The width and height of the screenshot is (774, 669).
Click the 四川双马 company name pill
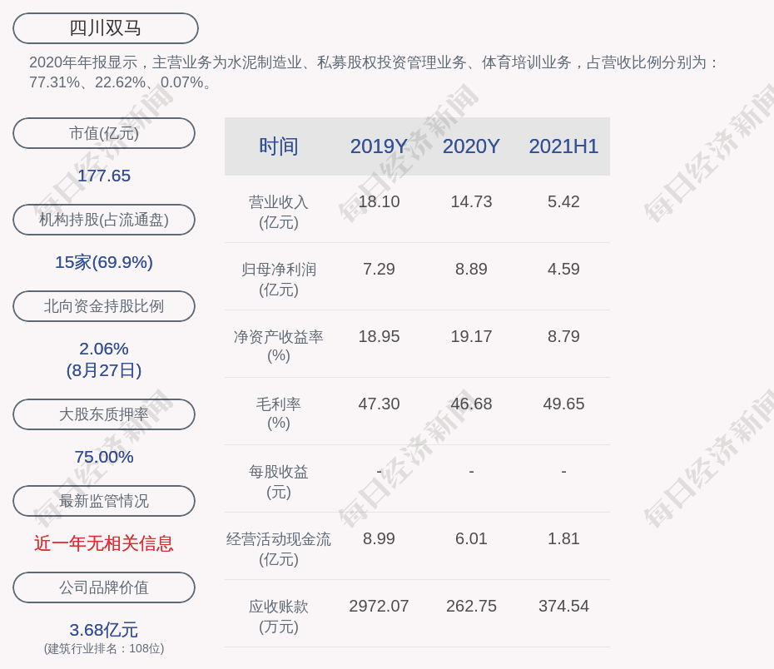(106, 28)
